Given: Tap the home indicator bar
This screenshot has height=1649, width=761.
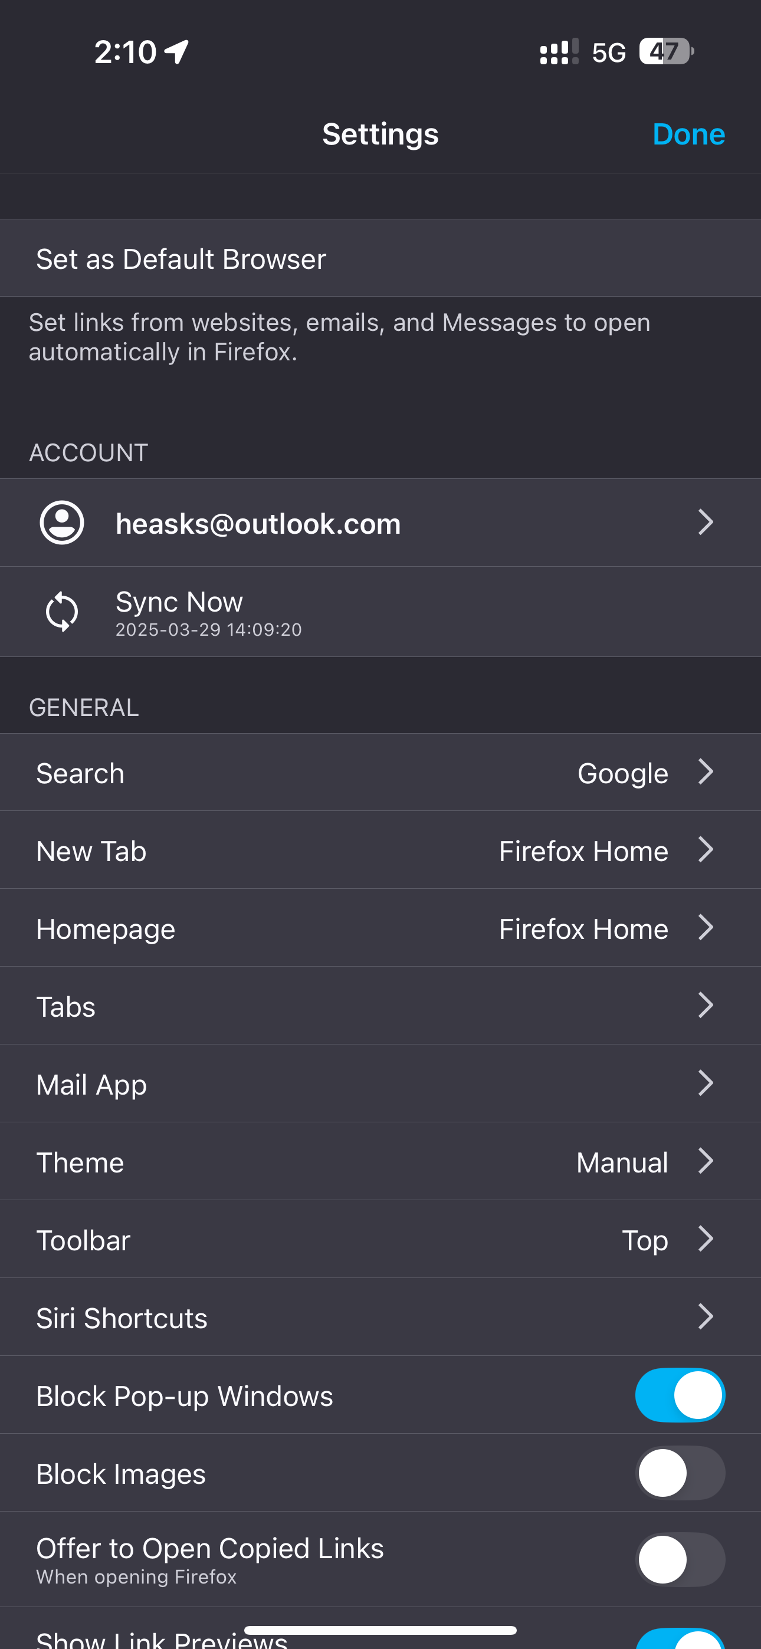Looking at the screenshot, I should click(x=380, y=1630).
